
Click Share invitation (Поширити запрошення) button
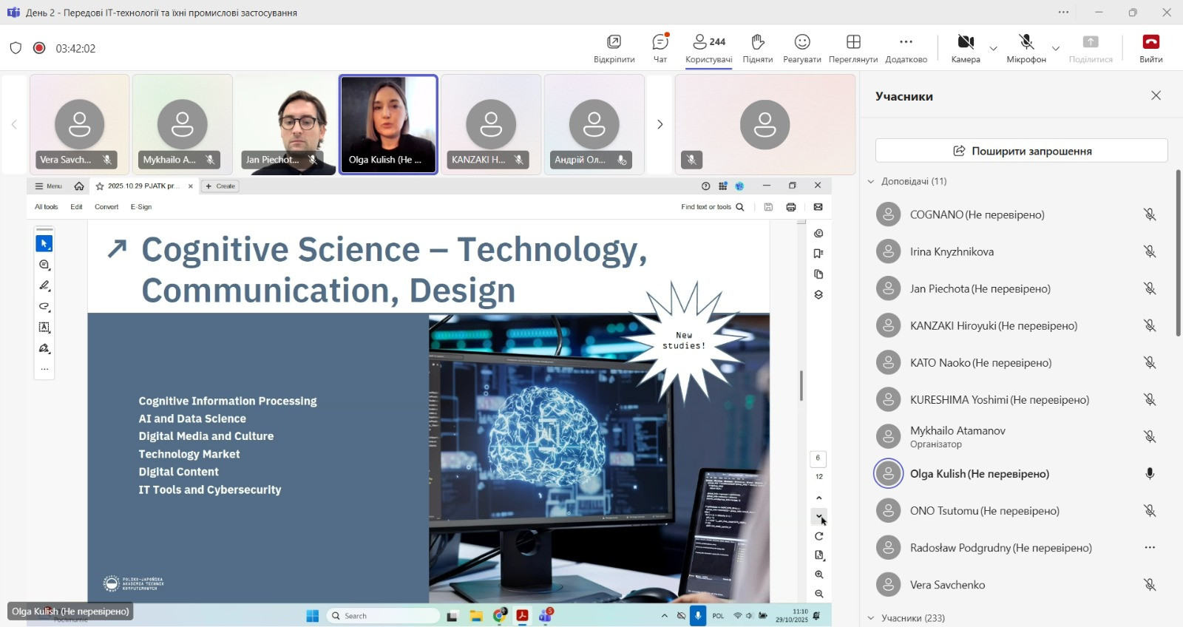click(1021, 151)
